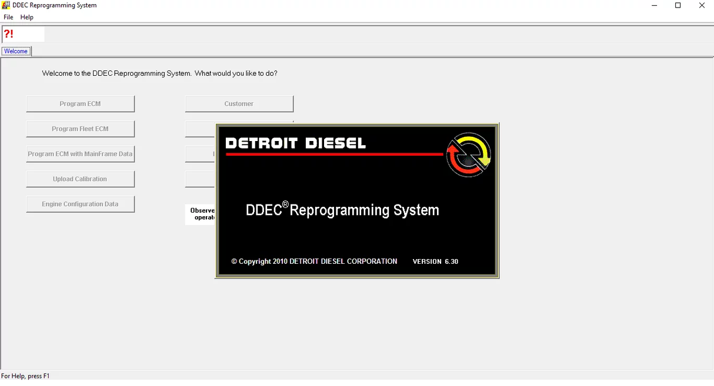Viewport: 714px width, 386px height.
Task: Open the File menu
Action: 8,18
